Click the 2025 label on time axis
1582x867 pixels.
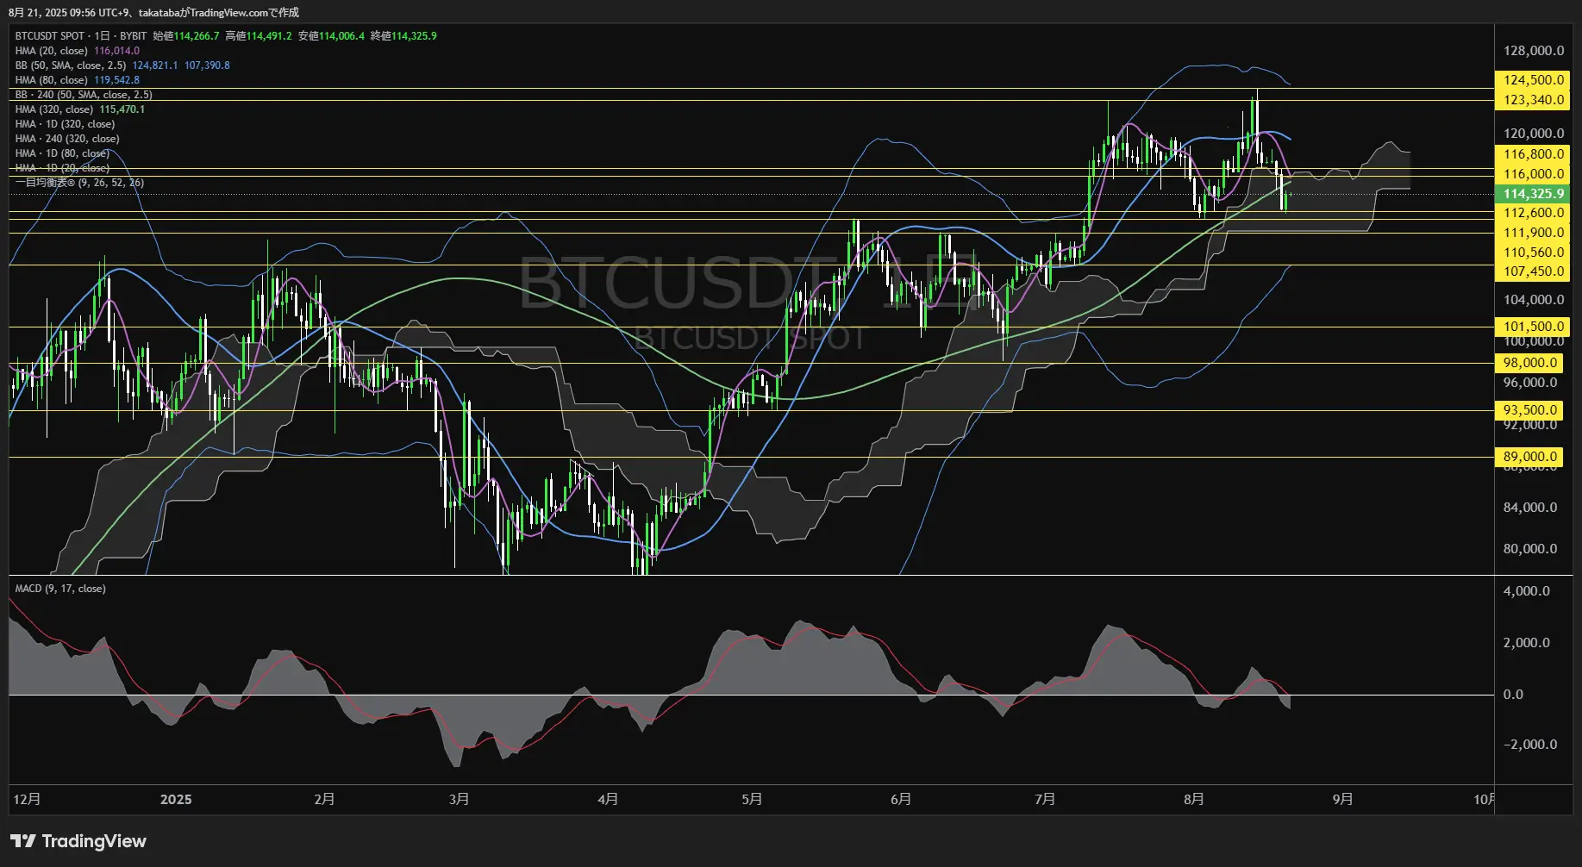pos(176,800)
